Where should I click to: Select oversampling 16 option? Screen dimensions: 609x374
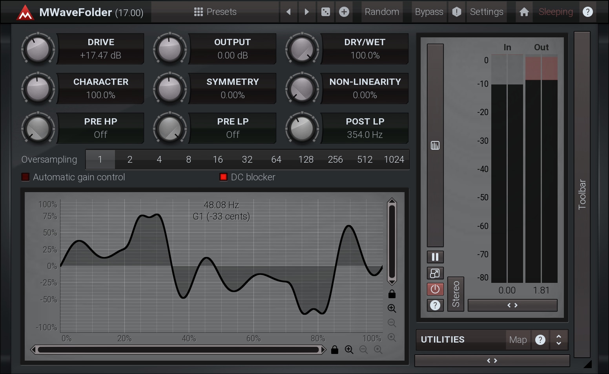[x=218, y=159]
